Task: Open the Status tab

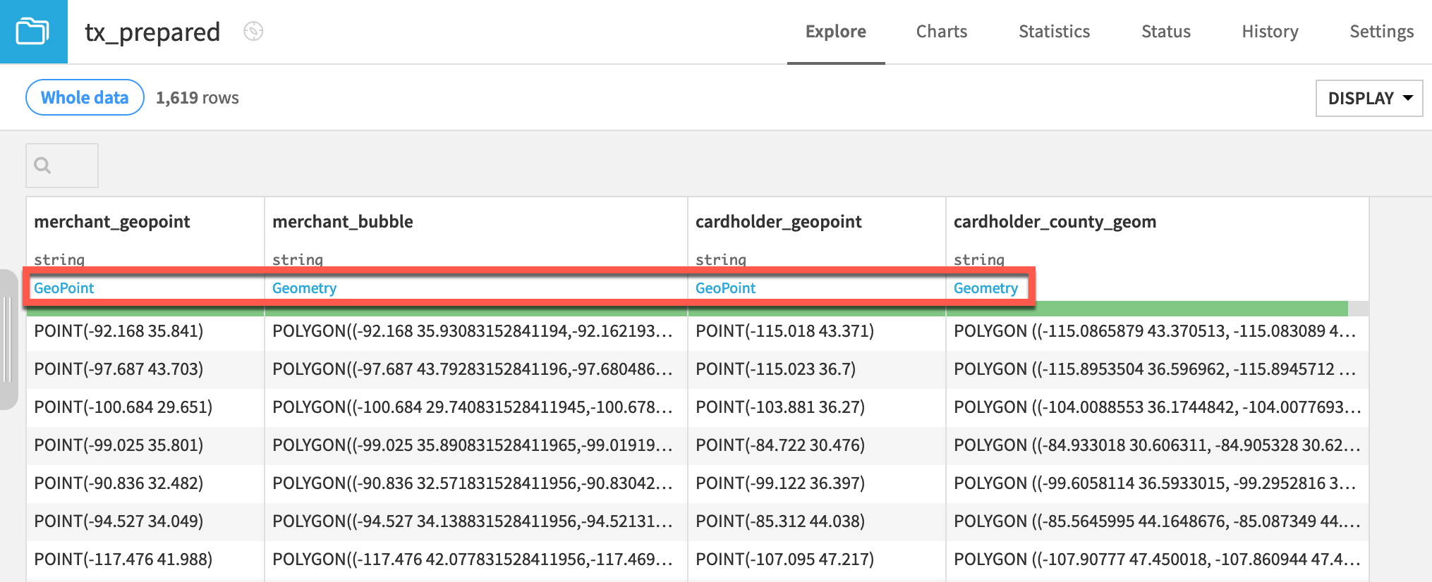Action: pyautogui.click(x=1166, y=32)
